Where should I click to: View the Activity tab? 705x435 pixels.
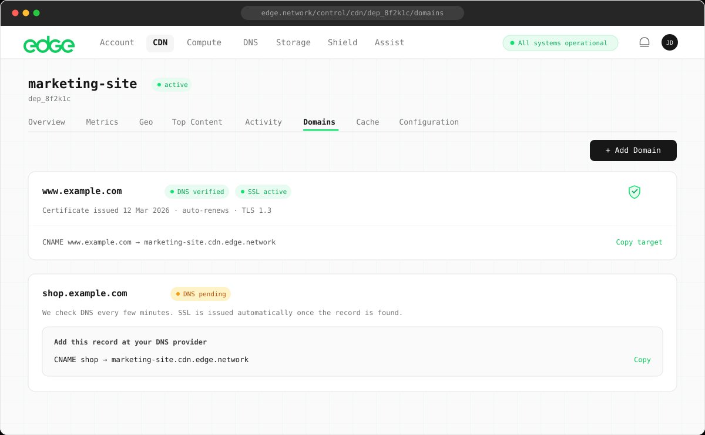[263, 122]
